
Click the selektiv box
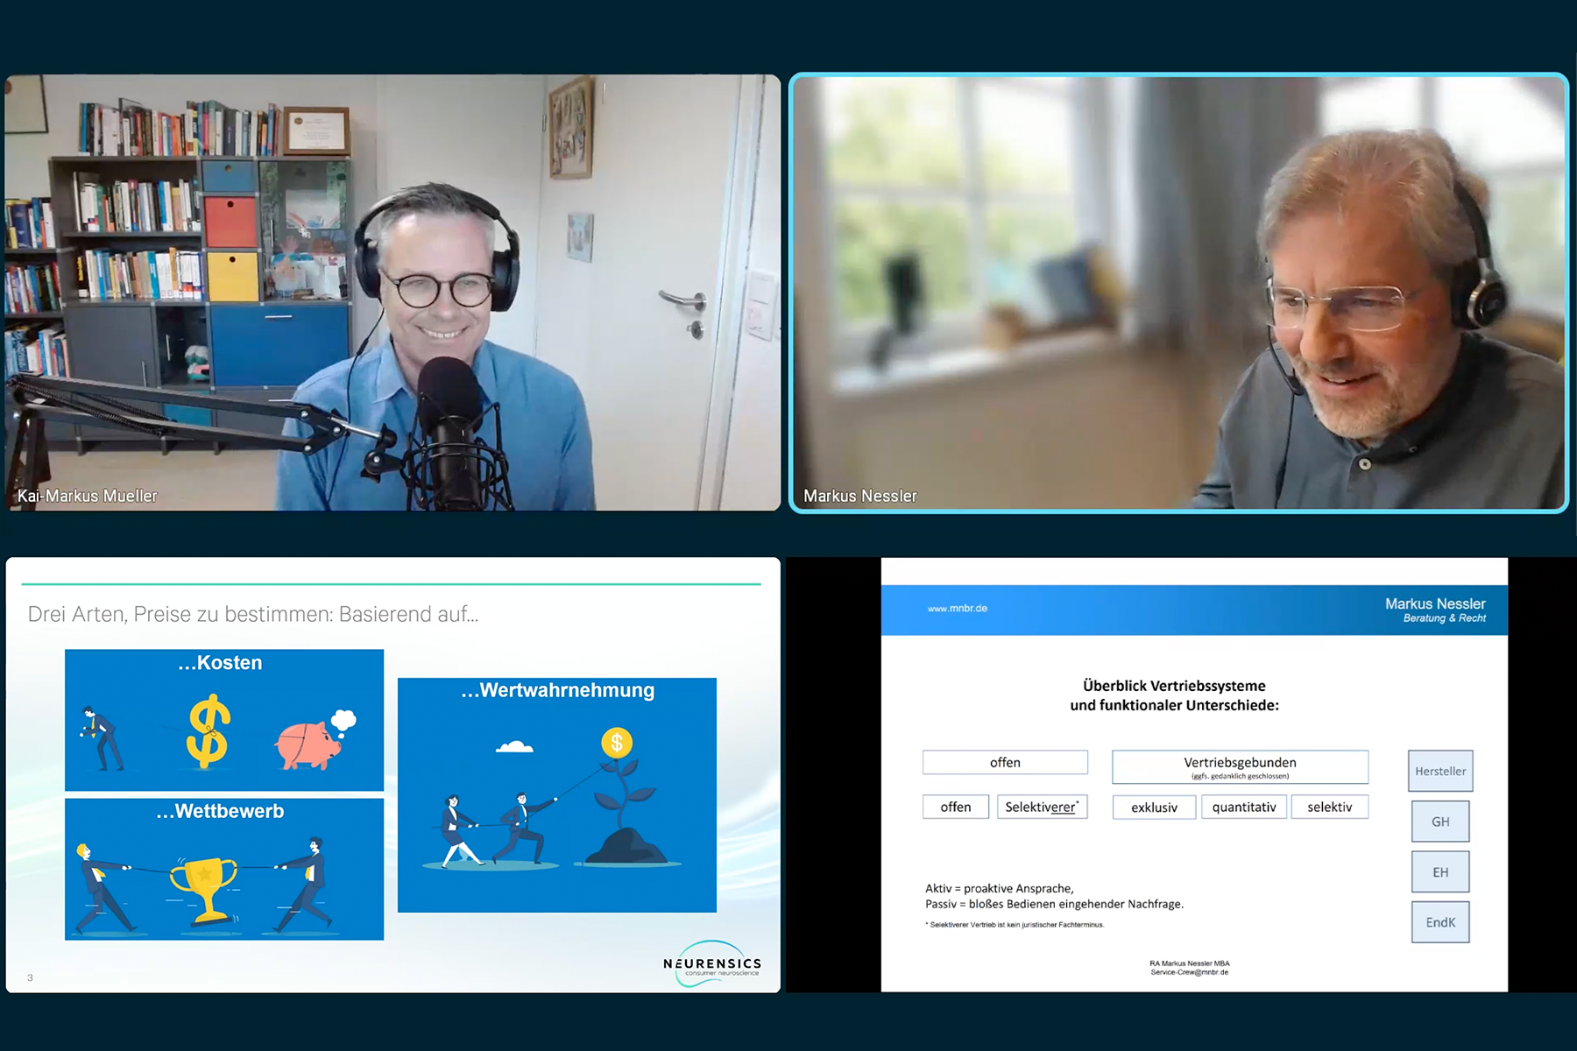click(x=1329, y=808)
